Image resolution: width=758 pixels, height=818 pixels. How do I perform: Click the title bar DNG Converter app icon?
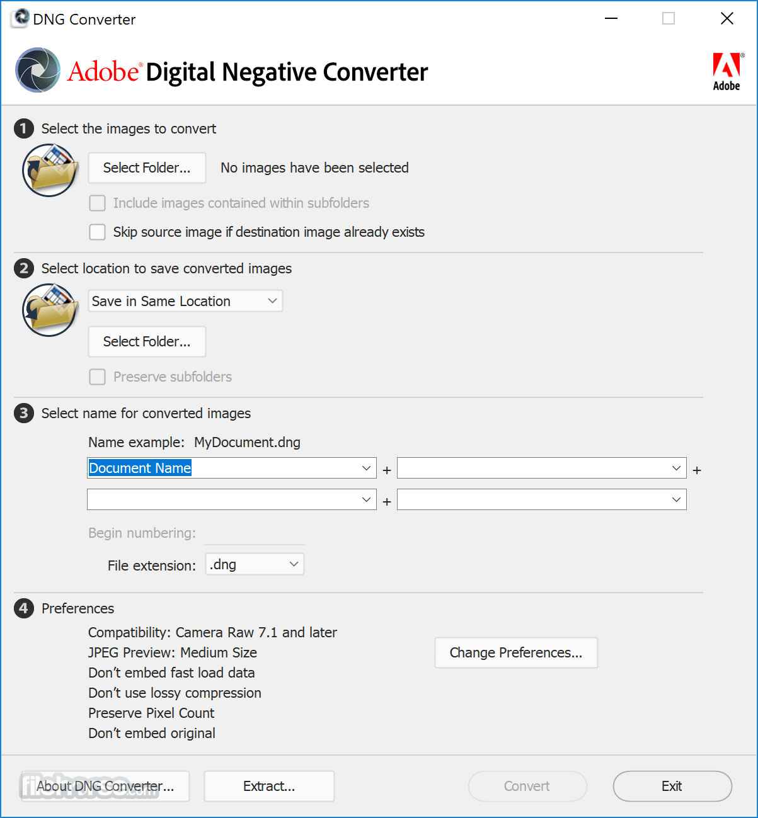click(20, 19)
